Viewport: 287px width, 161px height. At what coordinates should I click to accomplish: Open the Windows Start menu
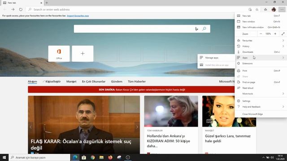4,157
